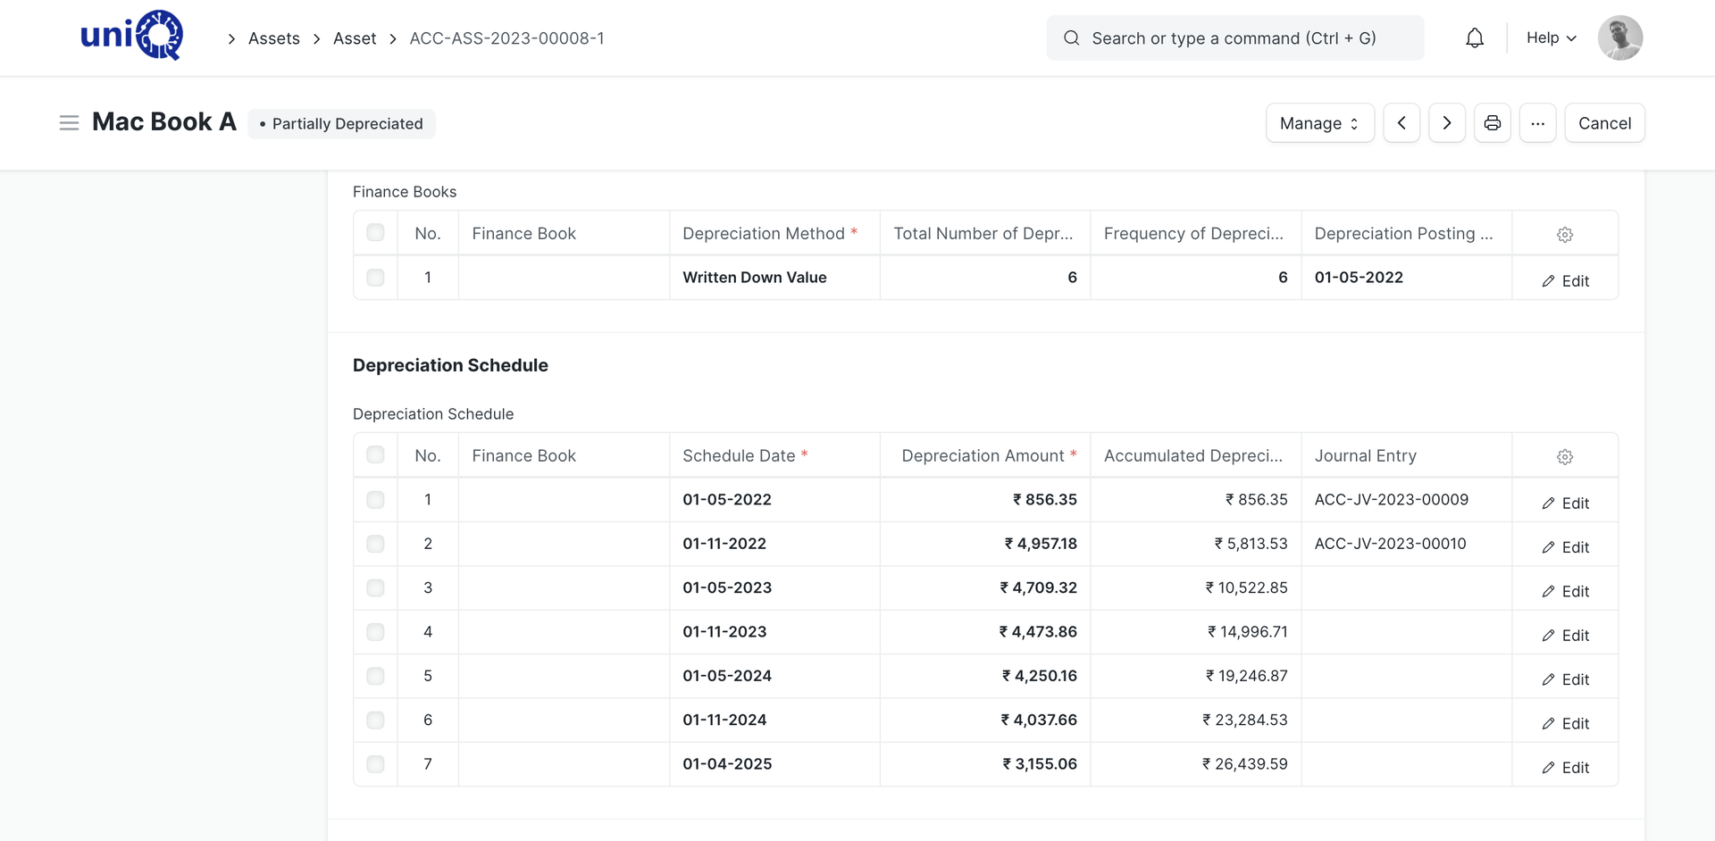Toggle the sidebar hamburger icon
Viewport: 1715px width, 841px height.
click(69, 123)
